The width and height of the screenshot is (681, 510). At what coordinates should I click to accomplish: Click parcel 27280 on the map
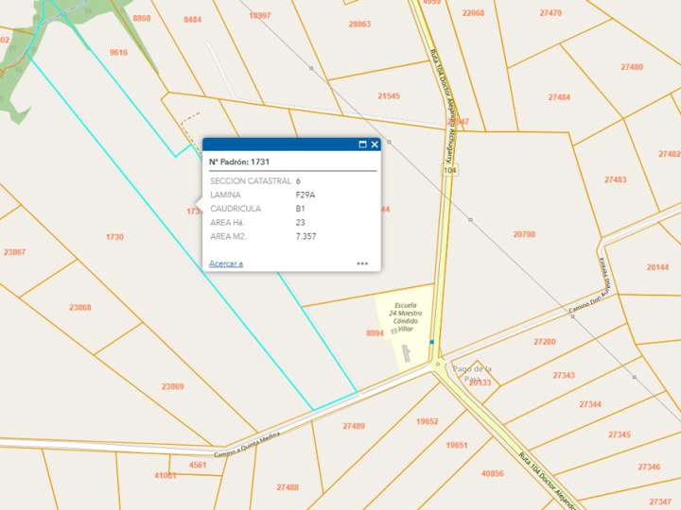[545, 342]
